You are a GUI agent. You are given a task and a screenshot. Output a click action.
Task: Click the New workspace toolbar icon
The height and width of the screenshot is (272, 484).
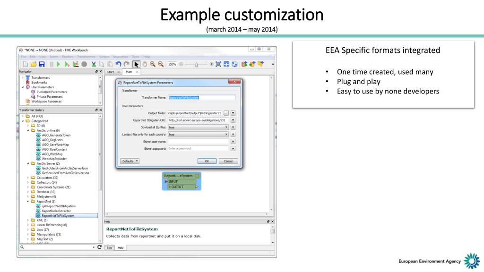point(26,64)
